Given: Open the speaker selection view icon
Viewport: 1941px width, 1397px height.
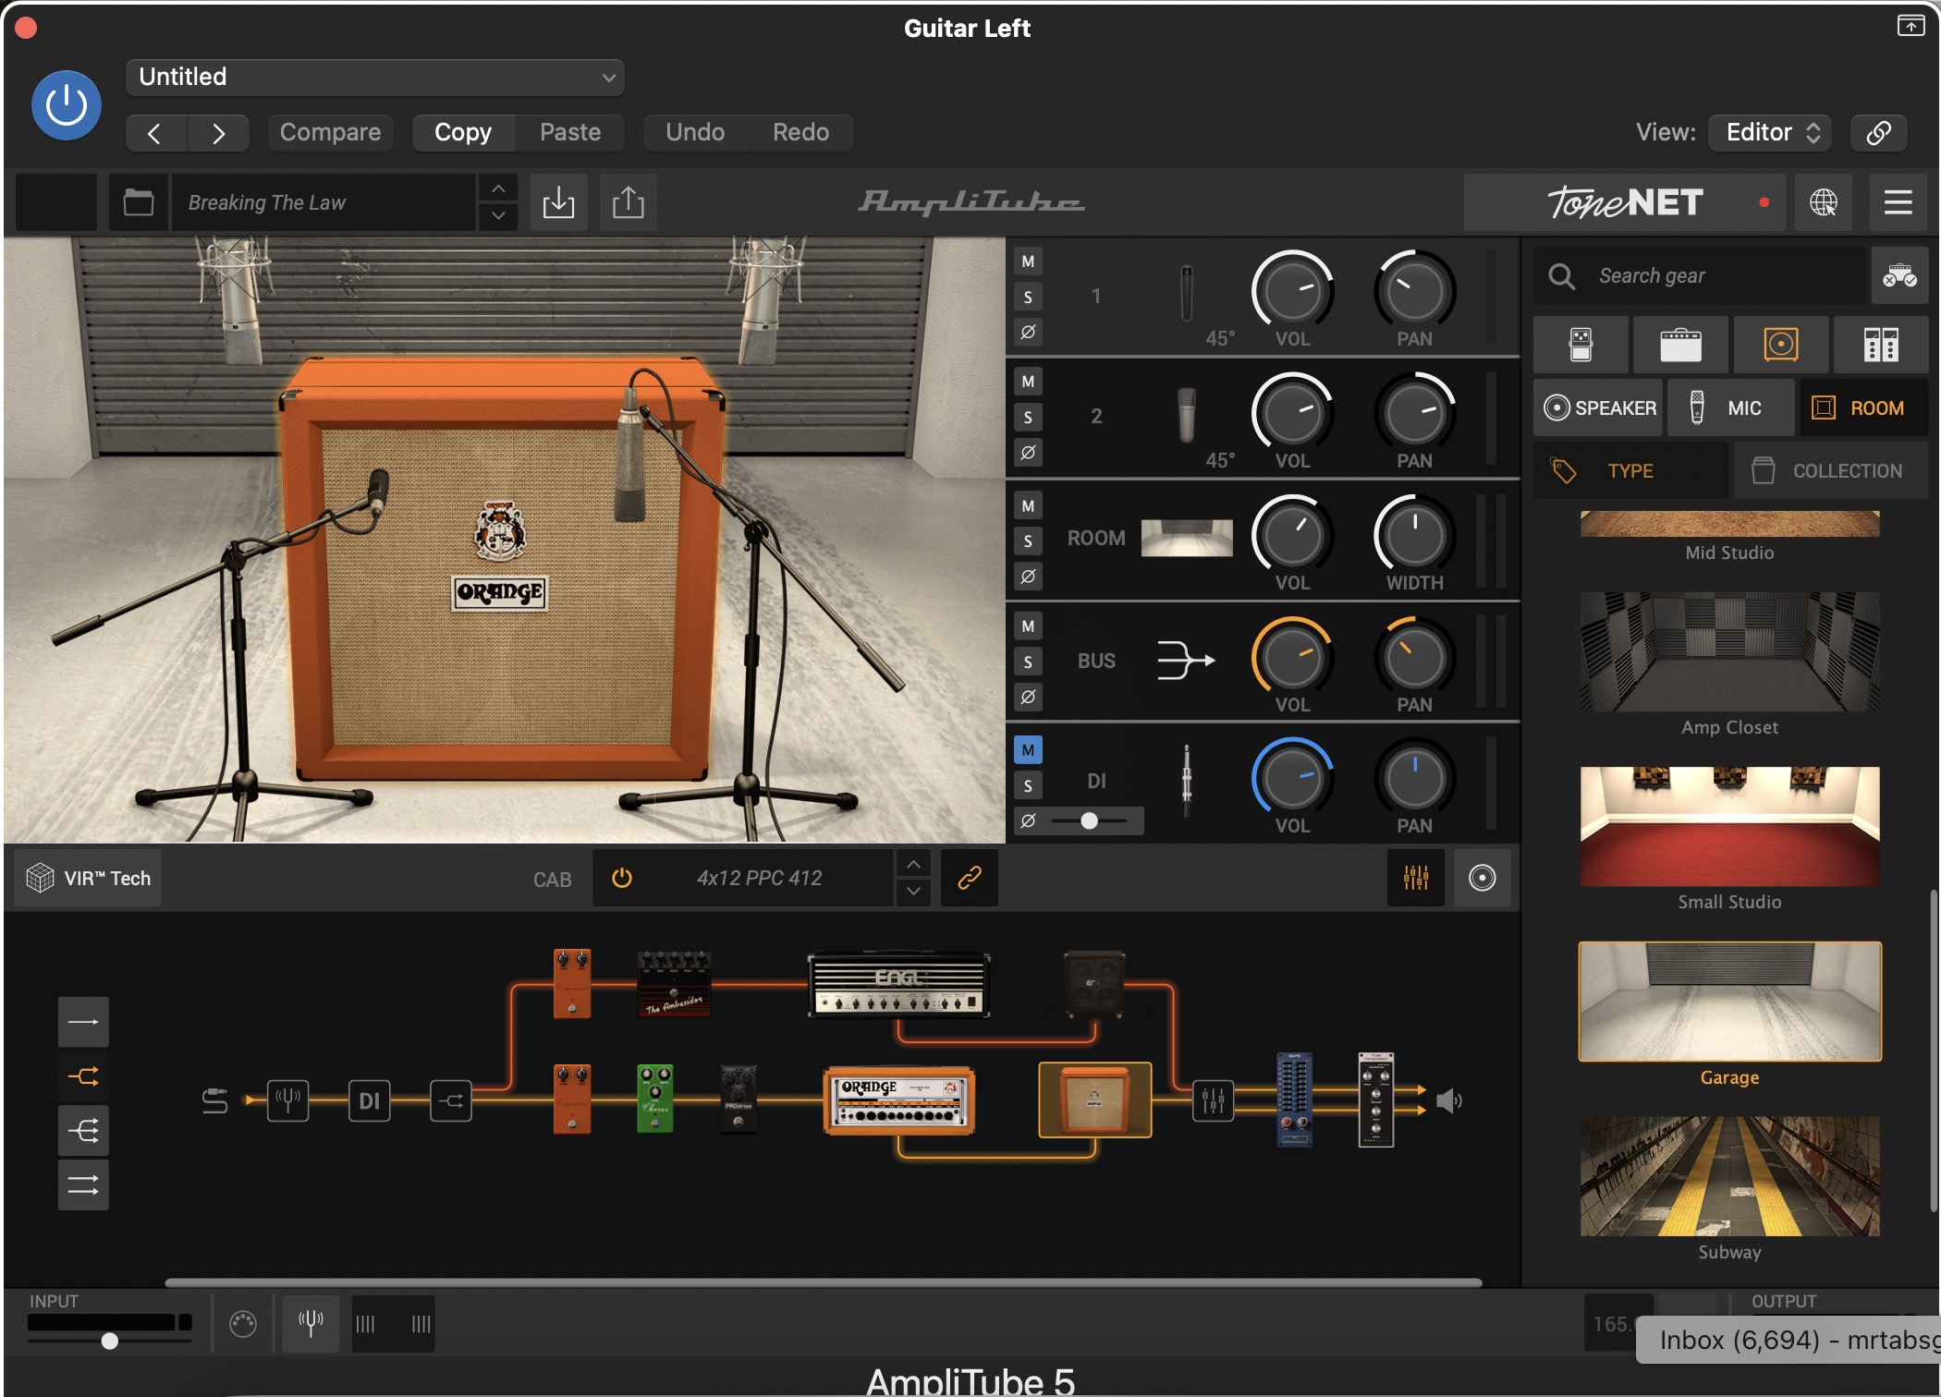Looking at the screenshot, I should pos(1482,878).
